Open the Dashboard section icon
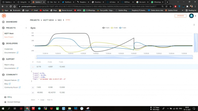Screen dimensions: 198x111 pos(3,22)
